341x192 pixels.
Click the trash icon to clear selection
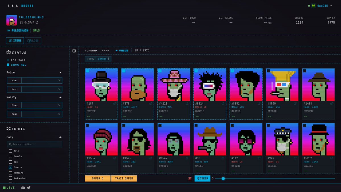pyautogui.click(x=190, y=179)
